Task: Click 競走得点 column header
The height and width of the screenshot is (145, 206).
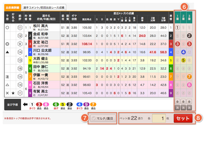Action: click(87, 19)
